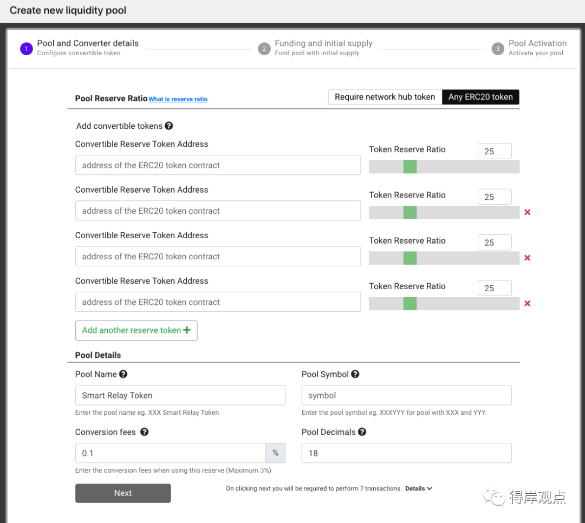Screen dimensions: 585x523
Task: Remove the third reserve token row
Action: [x=527, y=258]
